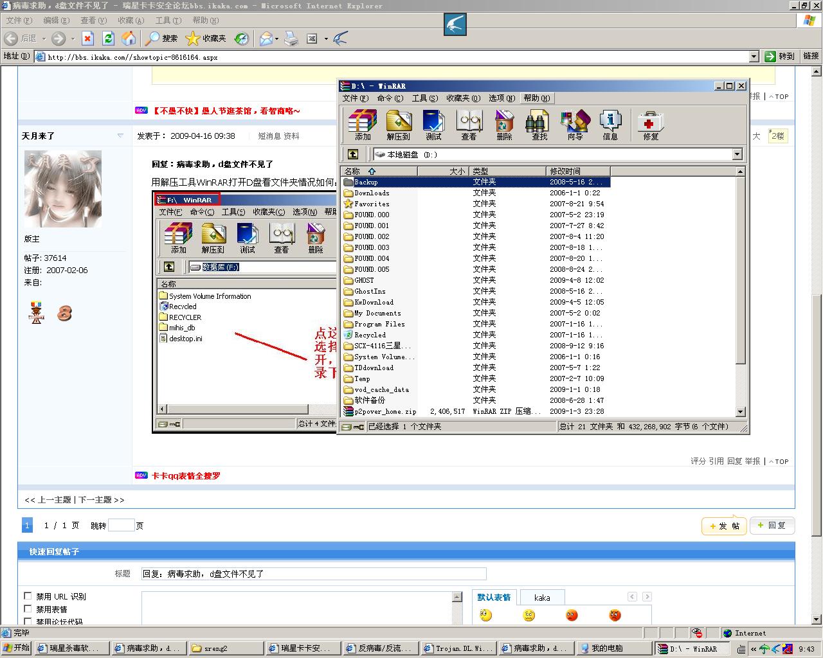The width and height of the screenshot is (823, 658).
Task: Launch the Wizard (向导) icon in WinRAR
Action: click(x=575, y=125)
